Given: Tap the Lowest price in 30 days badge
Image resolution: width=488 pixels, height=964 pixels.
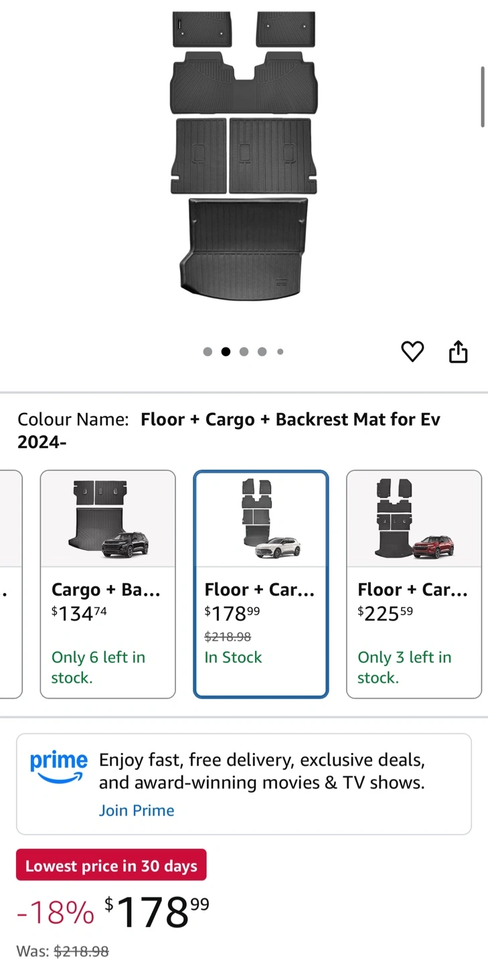Looking at the screenshot, I should (111, 866).
